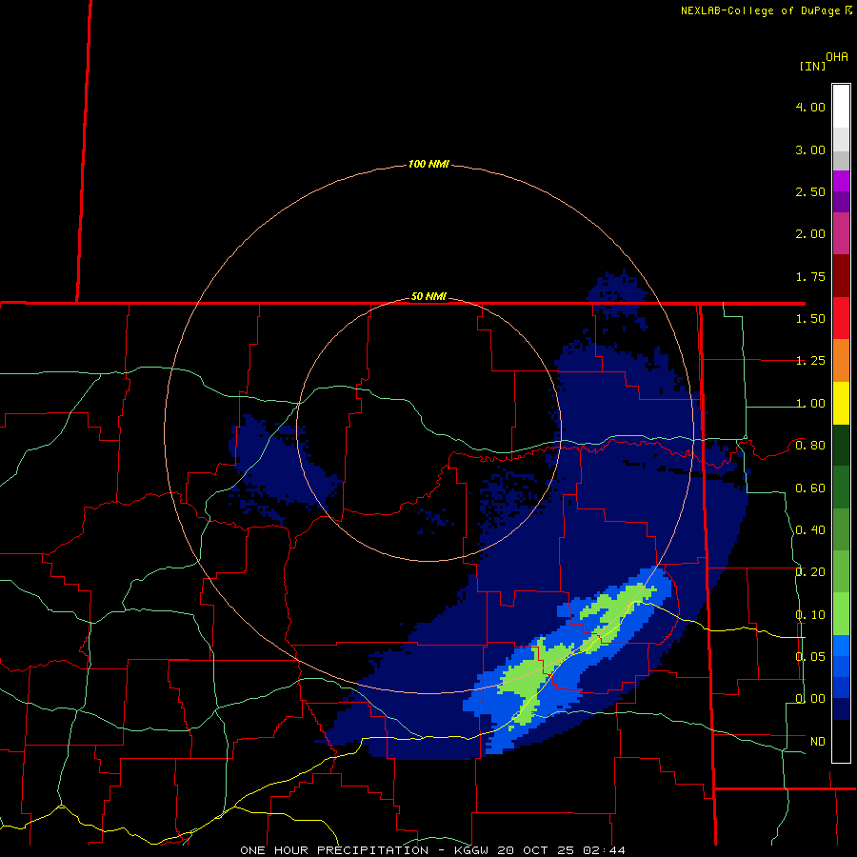Screen dimensions: 857x857
Task: Click the 1.00 legend value
Action: pyautogui.click(x=810, y=404)
